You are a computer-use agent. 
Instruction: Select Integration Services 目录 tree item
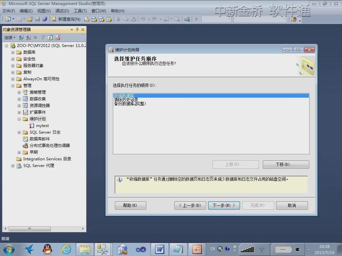[x=47, y=159]
